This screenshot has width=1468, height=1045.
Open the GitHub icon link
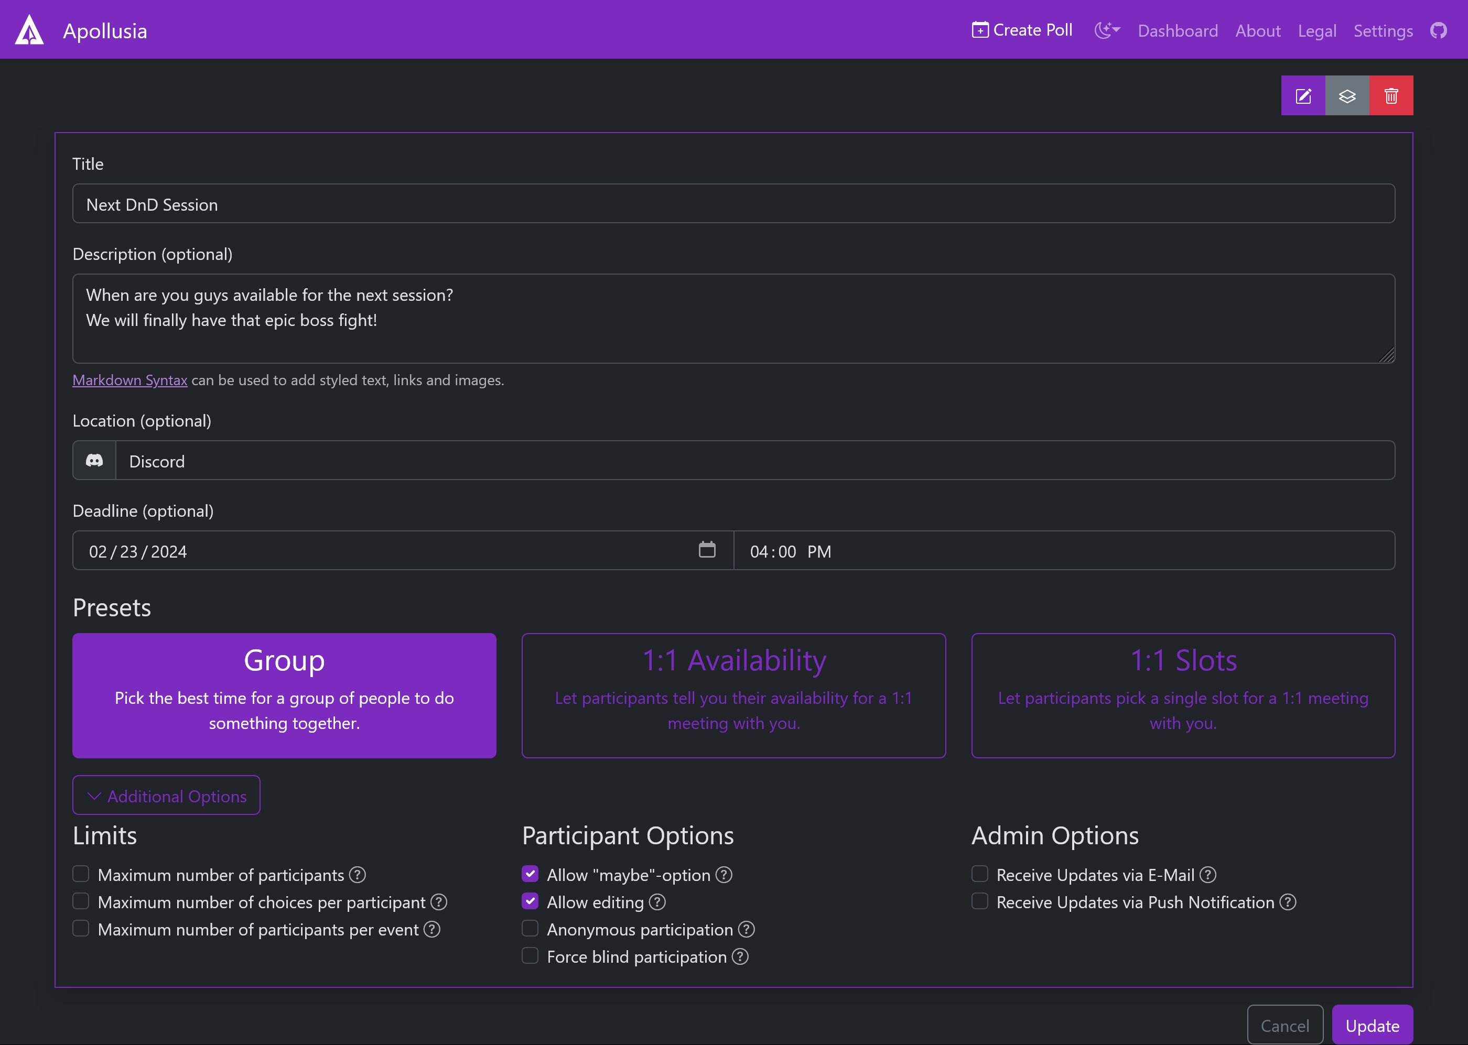(1439, 30)
